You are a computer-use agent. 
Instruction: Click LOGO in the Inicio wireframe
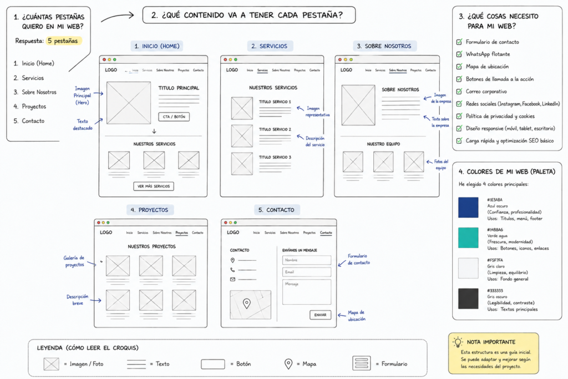click(x=111, y=70)
